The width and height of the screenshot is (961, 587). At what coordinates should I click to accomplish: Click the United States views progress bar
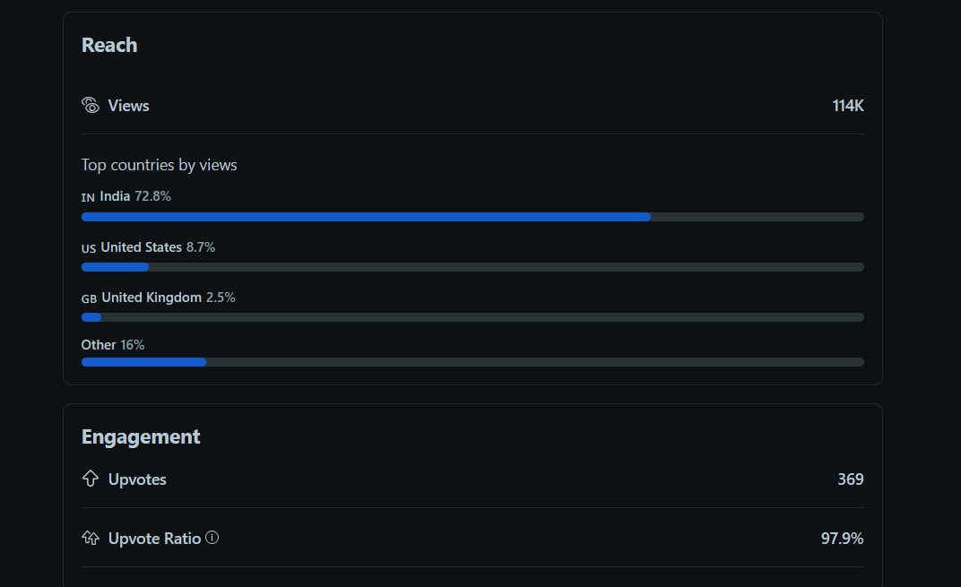pos(472,267)
